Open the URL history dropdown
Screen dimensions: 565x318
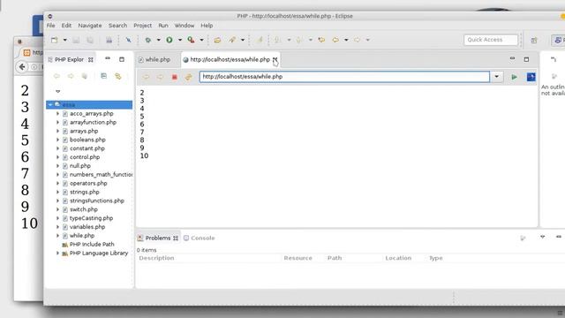pyautogui.click(x=496, y=77)
